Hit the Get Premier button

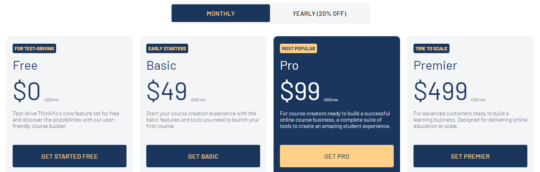click(x=470, y=156)
